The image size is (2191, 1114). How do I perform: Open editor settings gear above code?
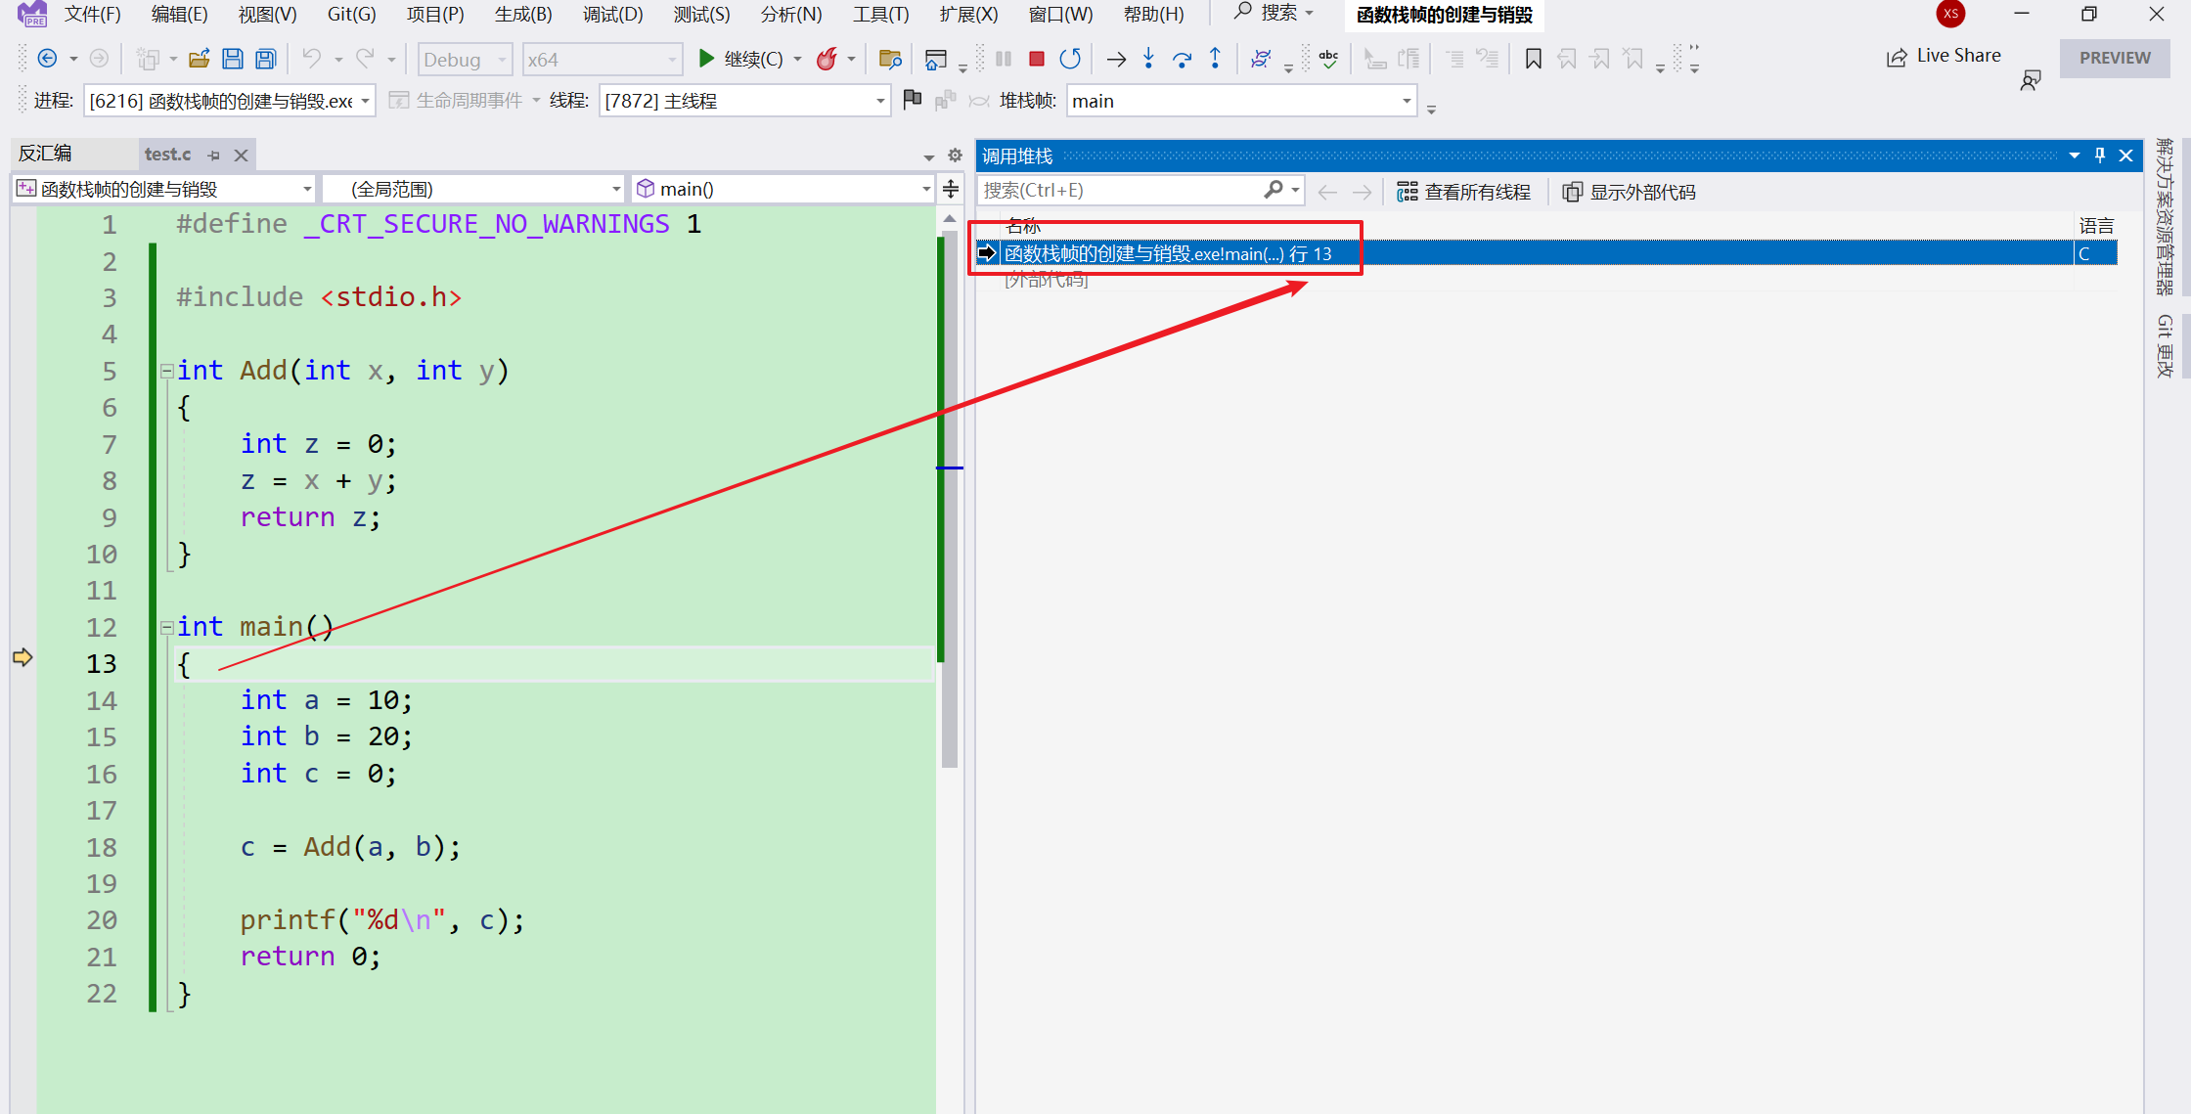click(956, 155)
